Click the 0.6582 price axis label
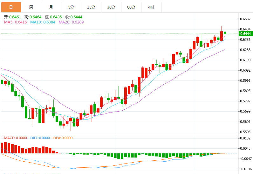The width and height of the screenshot is (253, 174). [245, 19]
